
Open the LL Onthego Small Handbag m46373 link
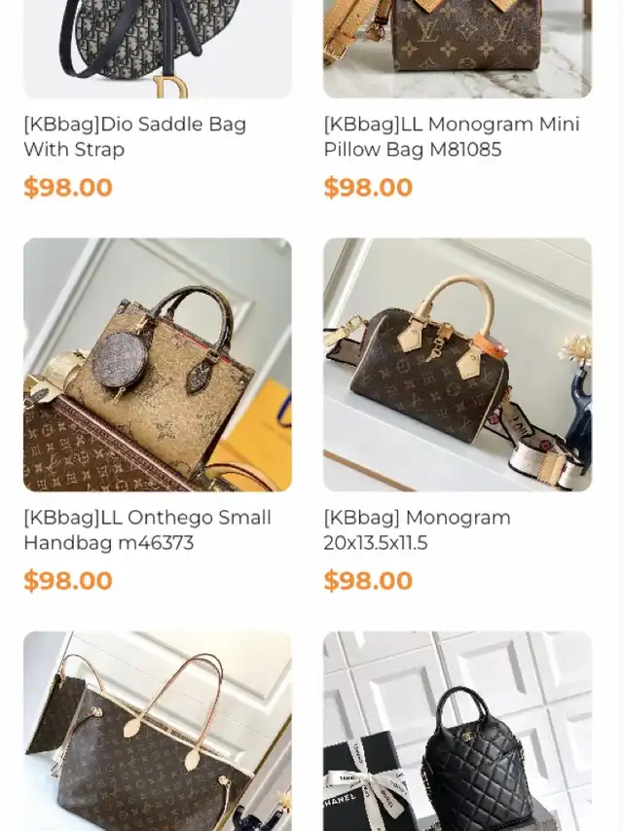pos(147,530)
